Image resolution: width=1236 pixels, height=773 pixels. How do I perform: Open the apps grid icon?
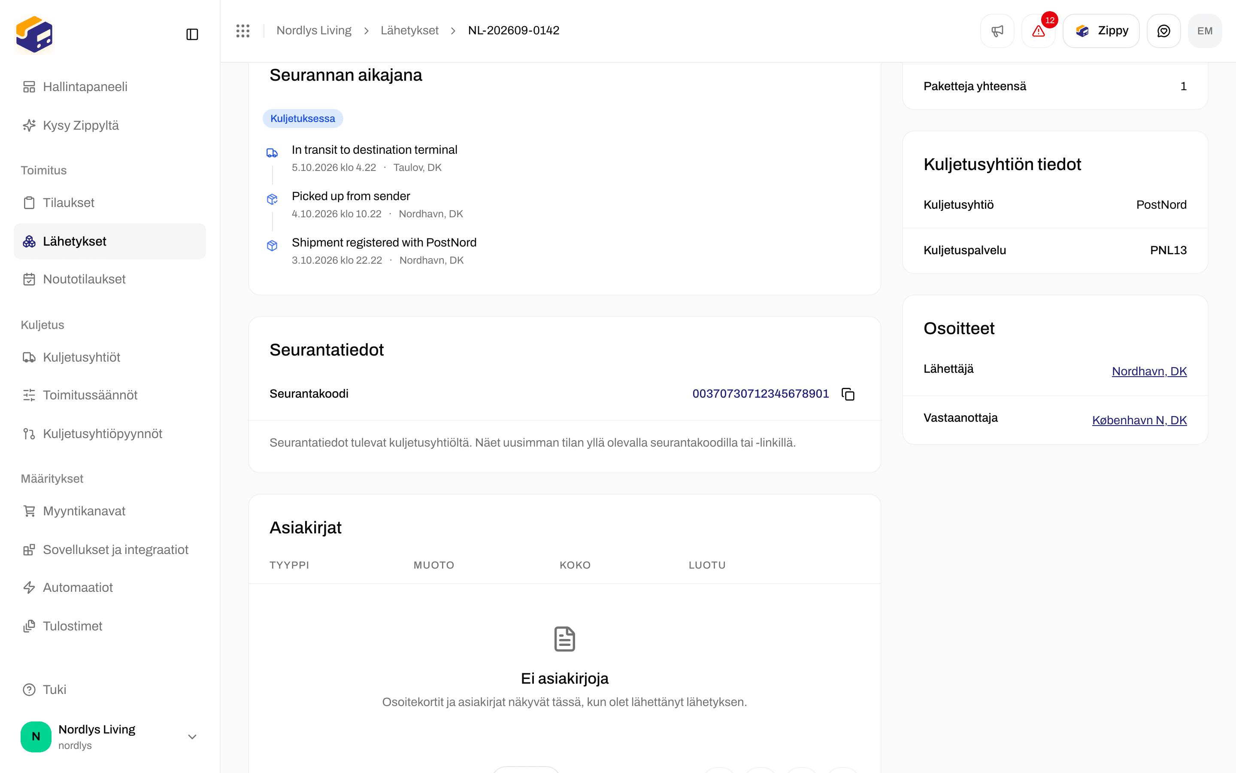click(x=243, y=30)
